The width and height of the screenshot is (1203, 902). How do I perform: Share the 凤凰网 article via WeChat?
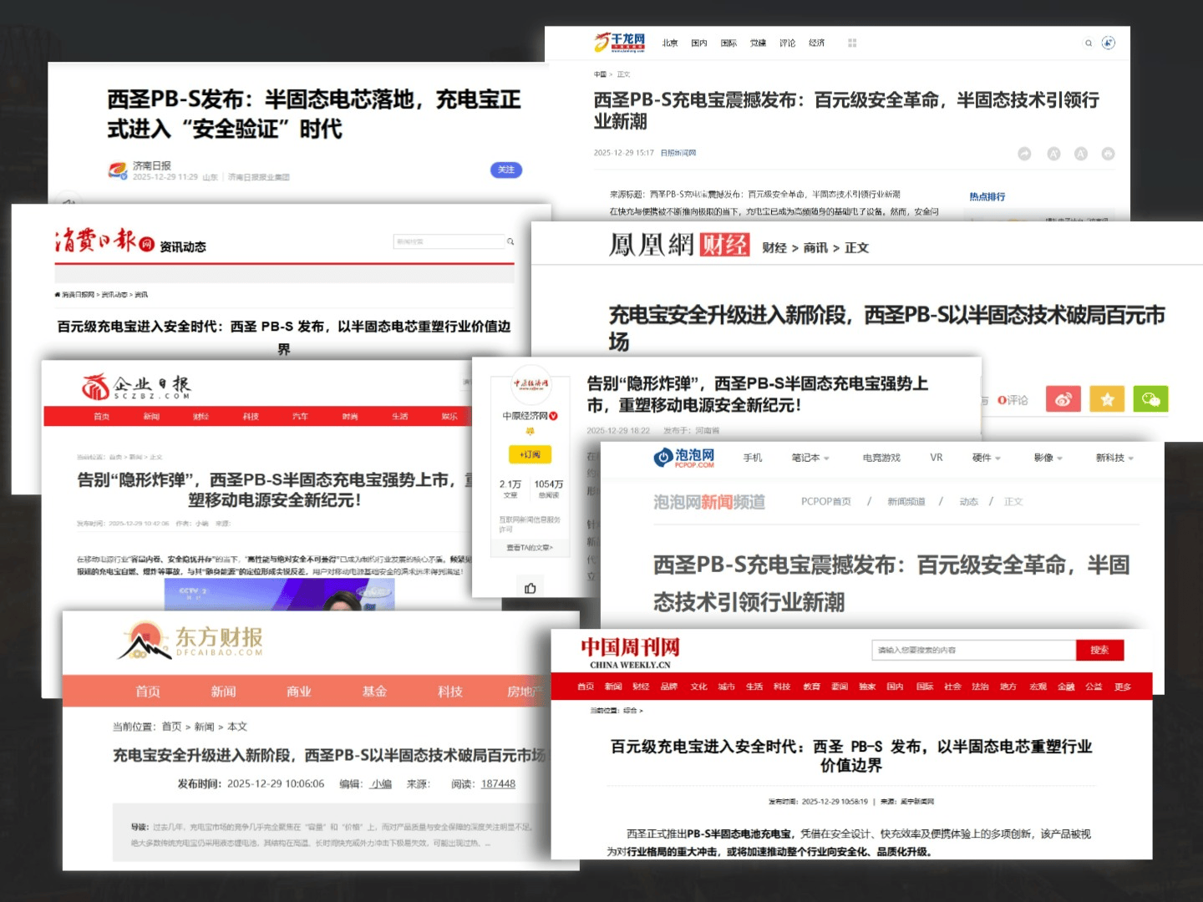click(1151, 399)
